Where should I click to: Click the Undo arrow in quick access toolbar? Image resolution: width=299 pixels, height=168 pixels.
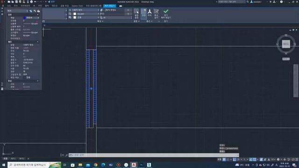pyautogui.click(x=36, y=2)
